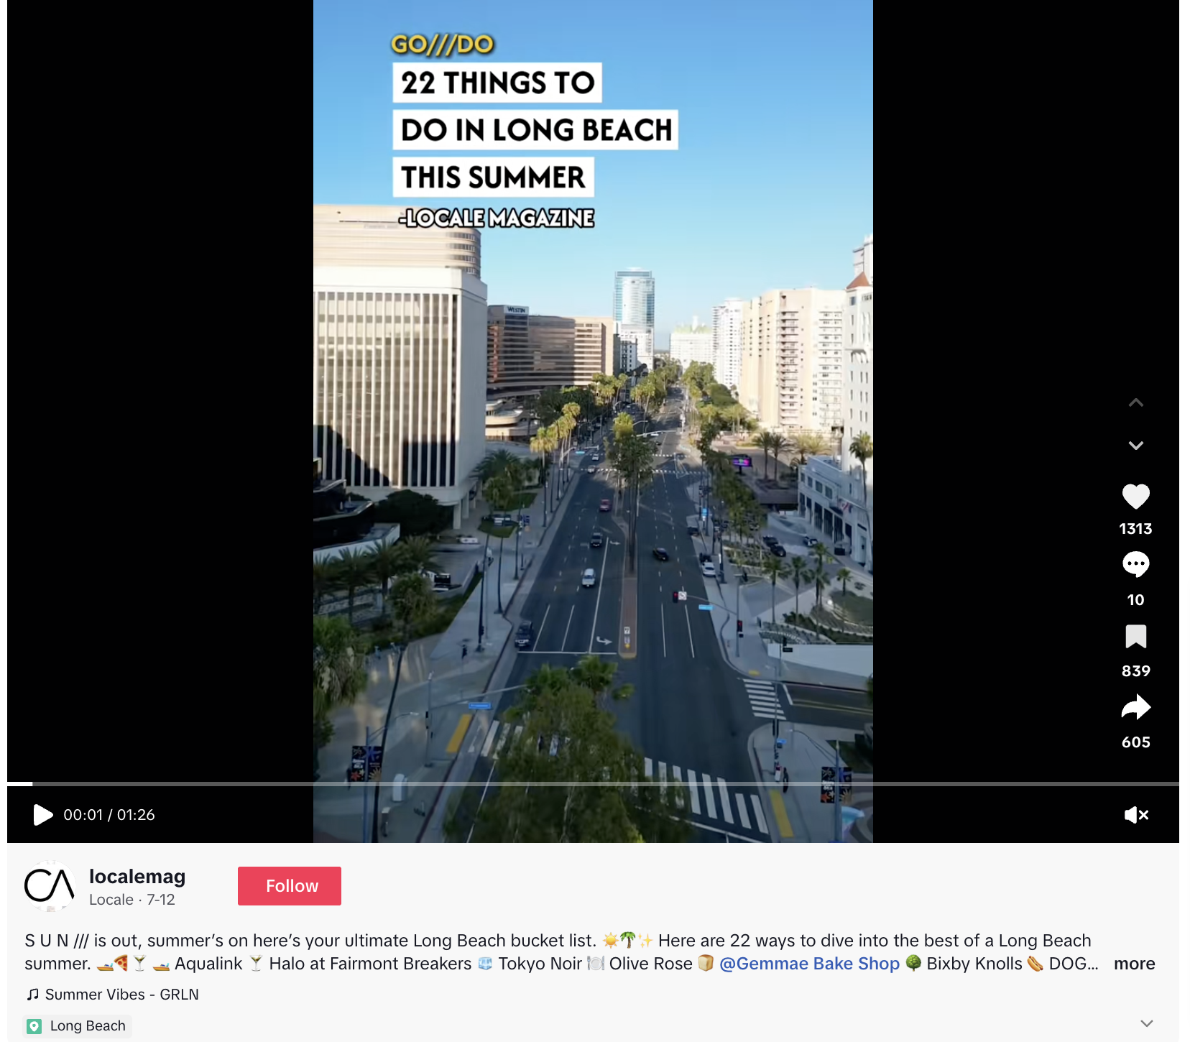
Task: Seek along the video progress bar
Action: pyautogui.click(x=593, y=783)
